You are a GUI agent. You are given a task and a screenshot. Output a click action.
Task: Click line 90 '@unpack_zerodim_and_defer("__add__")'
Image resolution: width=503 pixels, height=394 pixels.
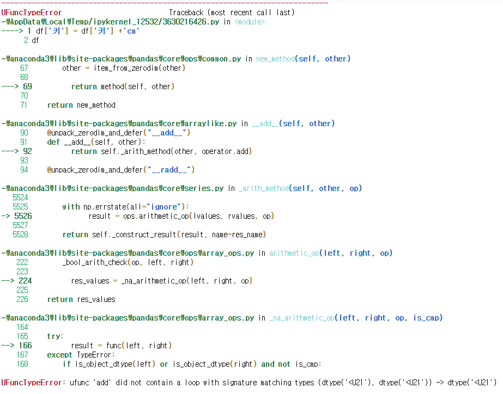click(x=119, y=133)
